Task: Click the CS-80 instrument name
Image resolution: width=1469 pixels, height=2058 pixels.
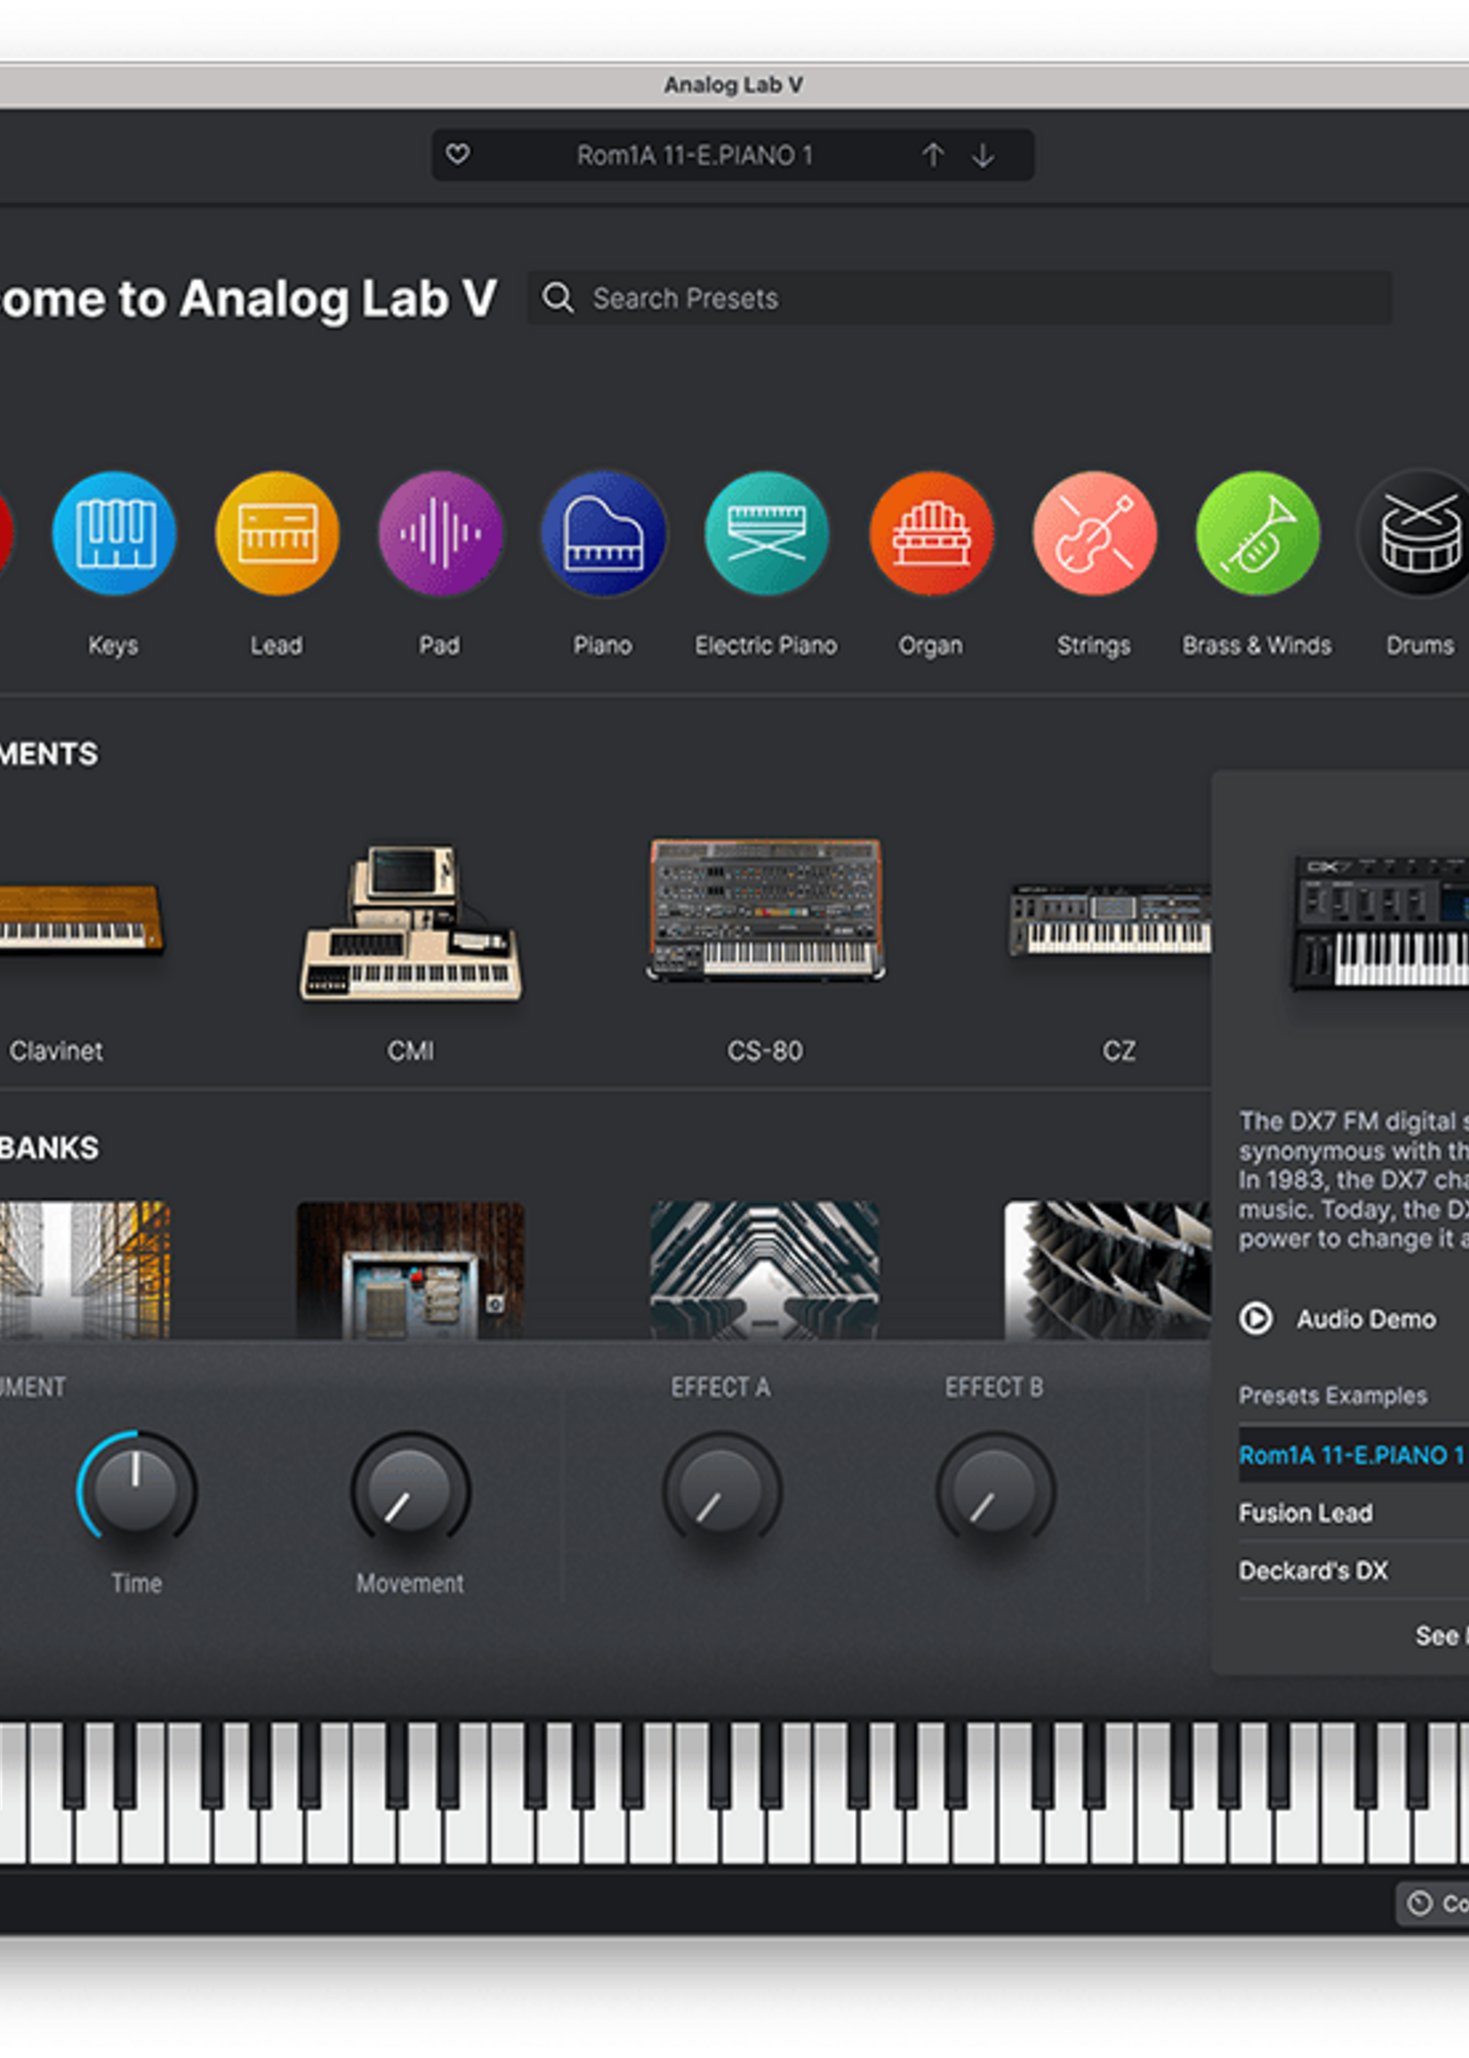Action: point(766,1051)
